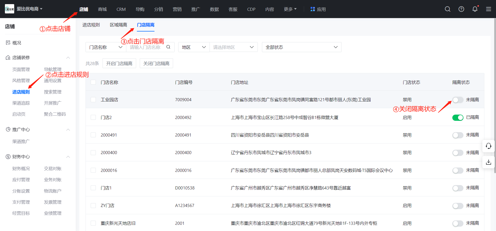Click store number 7009004 cell

pyautogui.click(x=183, y=100)
